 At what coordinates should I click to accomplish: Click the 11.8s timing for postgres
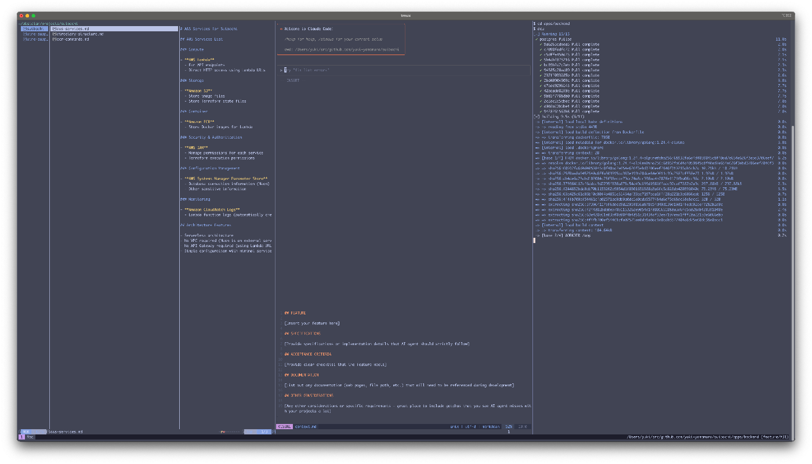pyautogui.click(x=781, y=39)
